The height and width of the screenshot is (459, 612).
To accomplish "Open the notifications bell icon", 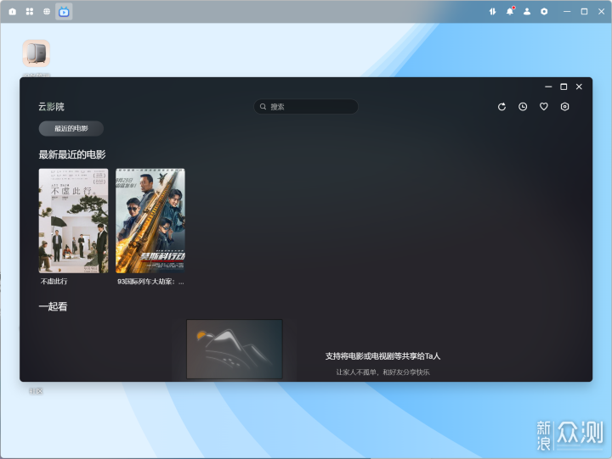I will 510,11.
